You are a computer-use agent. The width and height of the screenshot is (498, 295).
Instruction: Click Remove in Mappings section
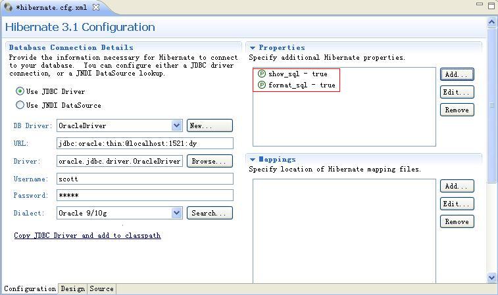click(x=457, y=221)
